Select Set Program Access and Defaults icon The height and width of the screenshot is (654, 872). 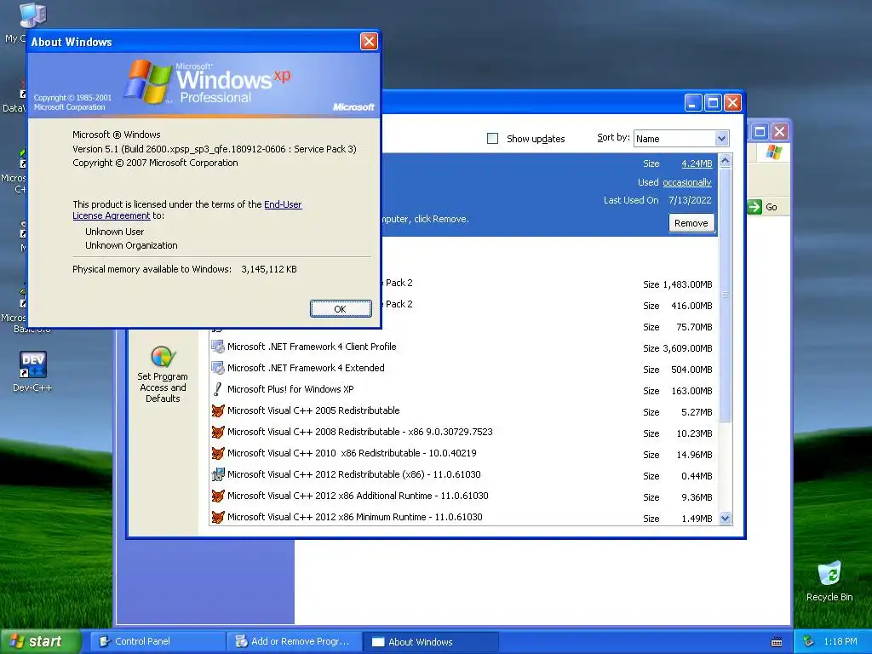(x=163, y=357)
